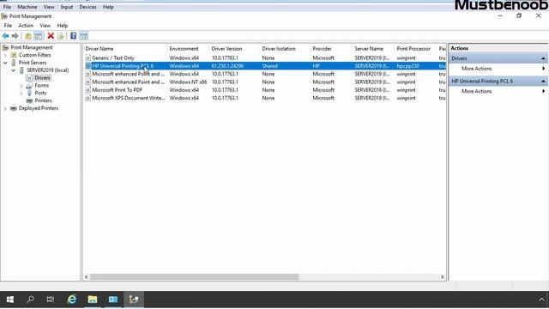Image resolution: width=549 pixels, height=309 pixels.
Task: Click the Microsoft Print To PDF driver icon
Action: pyautogui.click(x=88, y=90)
